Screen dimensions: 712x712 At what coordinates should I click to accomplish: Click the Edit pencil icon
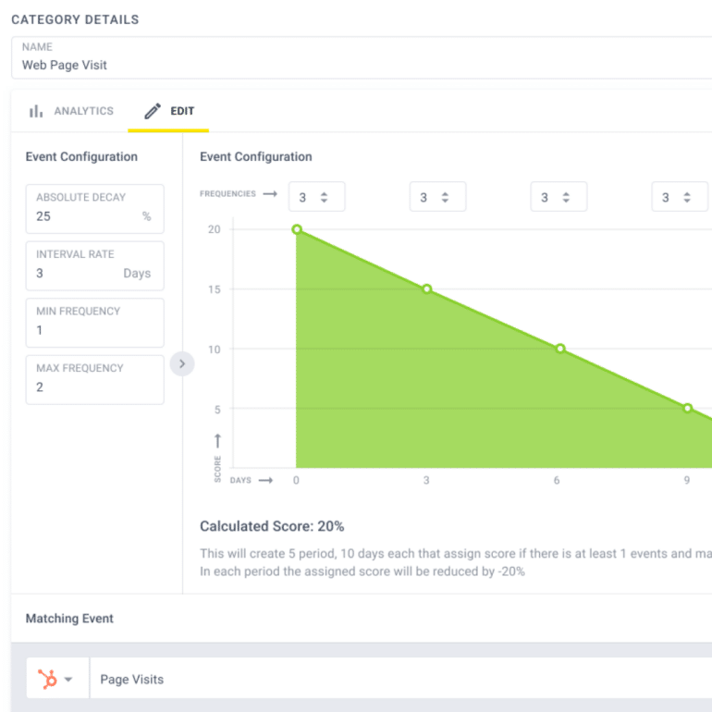(x=153, y=111)
